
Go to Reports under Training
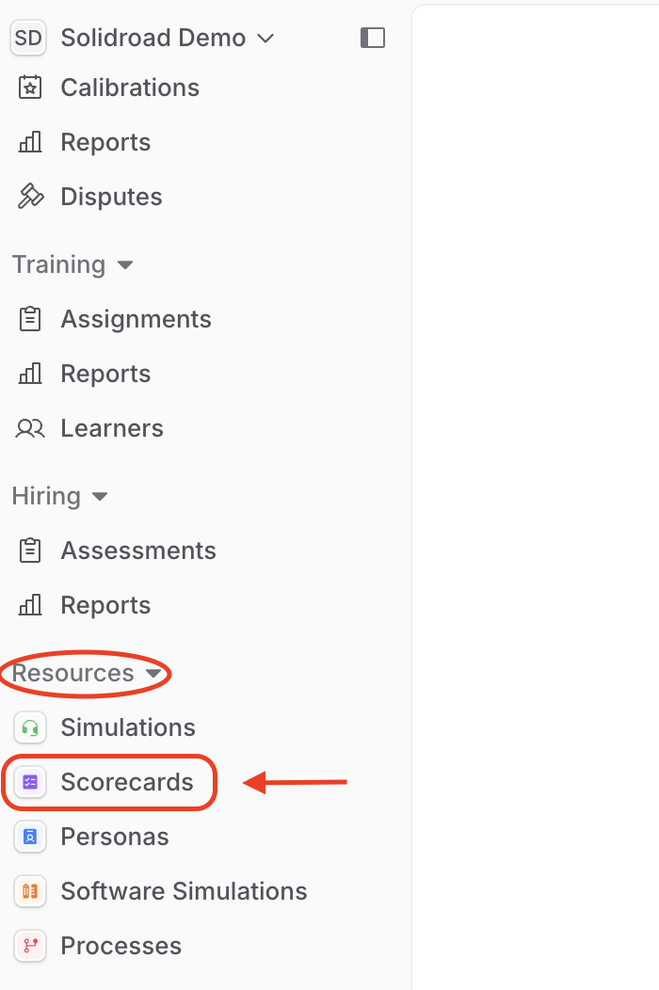pos(105,374)
